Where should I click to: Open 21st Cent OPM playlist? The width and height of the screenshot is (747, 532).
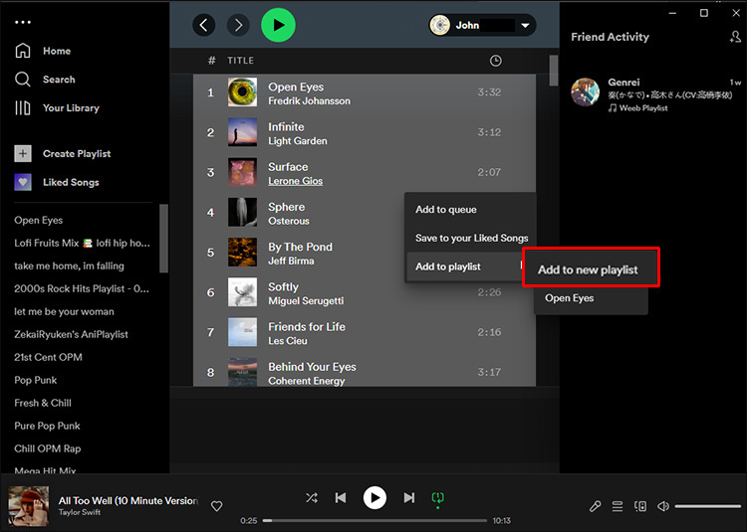(48, 357)
